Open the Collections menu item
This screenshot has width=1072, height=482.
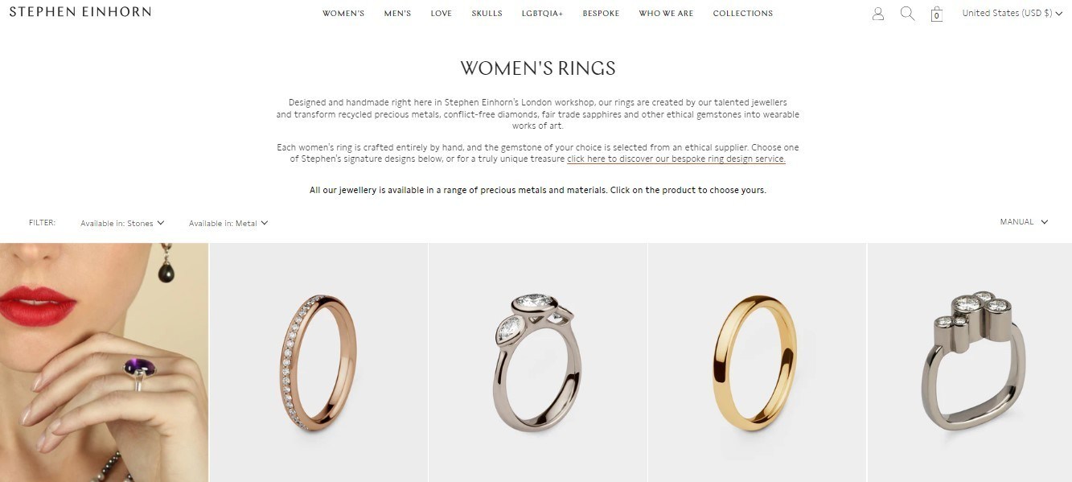pyautogui.click(x=742, y=14)
